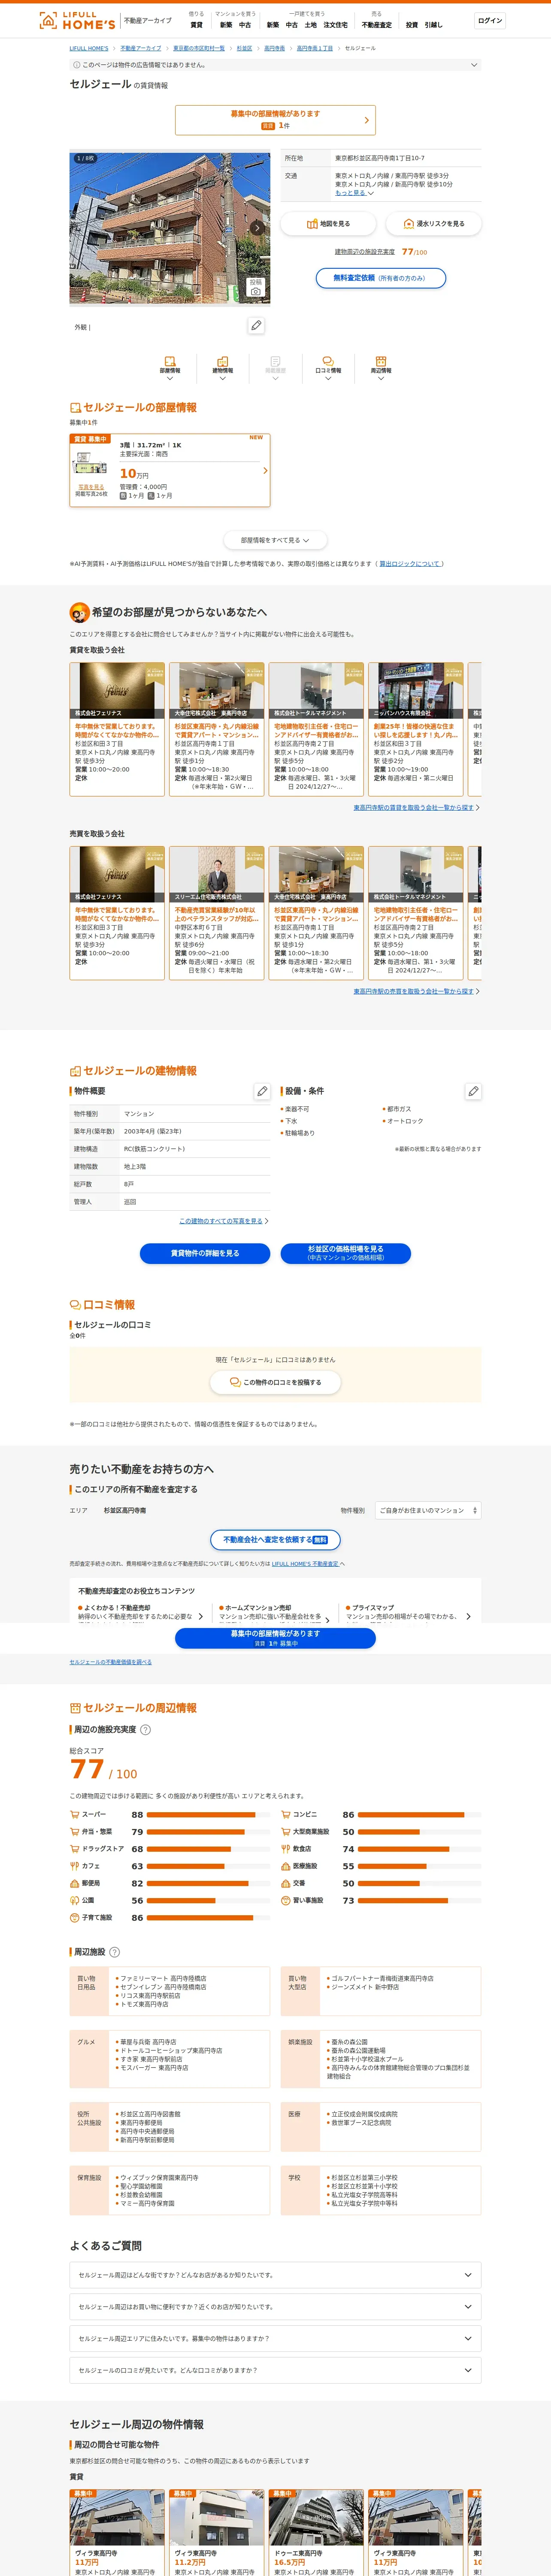Open ヴィラ東高円寺 11.2万円 listing
The image size is (551, 2576).
(x=217, y=2532)
